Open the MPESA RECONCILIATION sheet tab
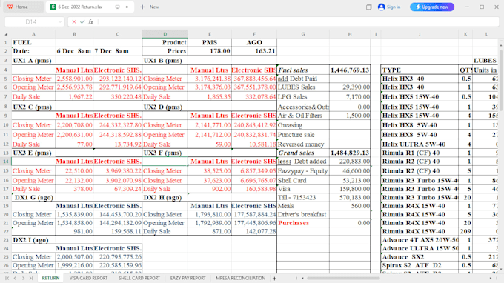 (x=240, y=278)
